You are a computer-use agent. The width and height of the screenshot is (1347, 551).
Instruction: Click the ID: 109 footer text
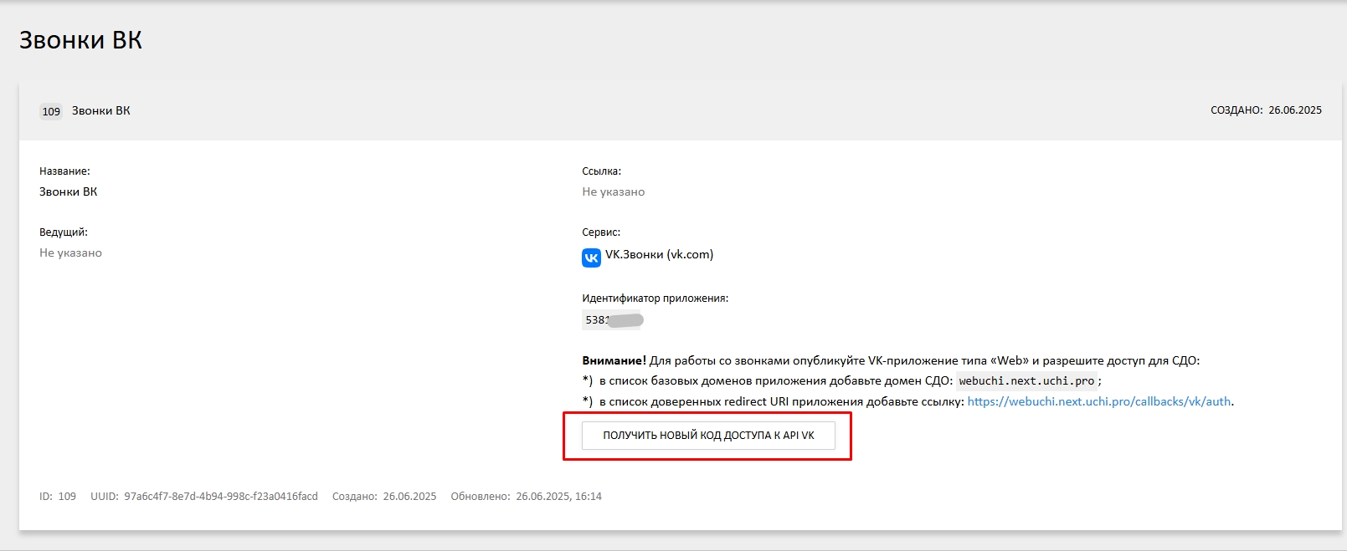pyautogui.click(x=58, y=497)
